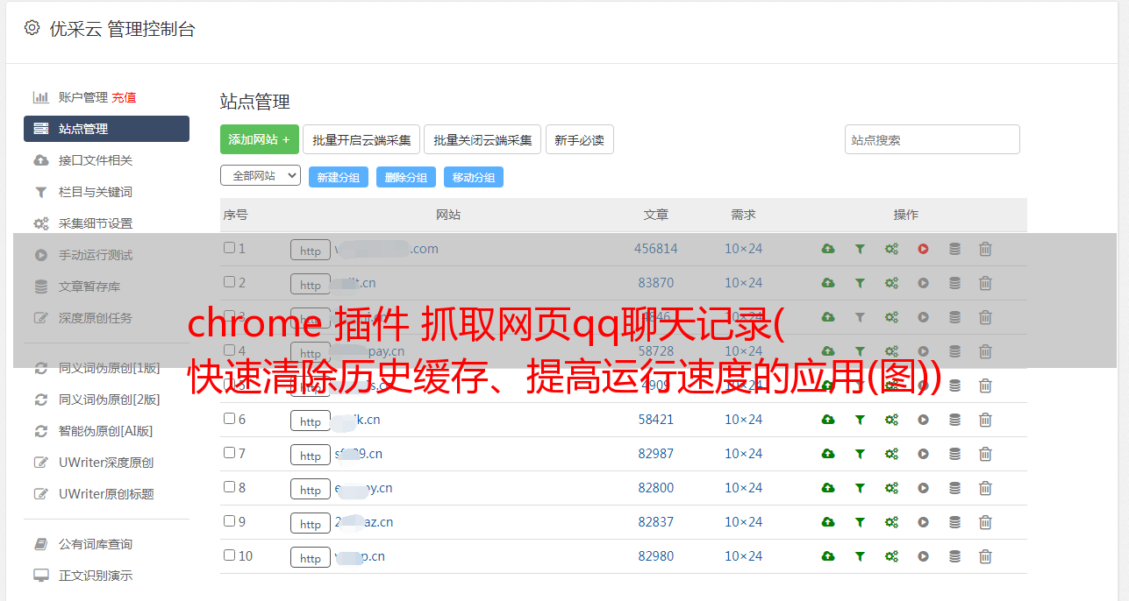
Task: Open the database icon for row 8
Action: click(954, 488)
